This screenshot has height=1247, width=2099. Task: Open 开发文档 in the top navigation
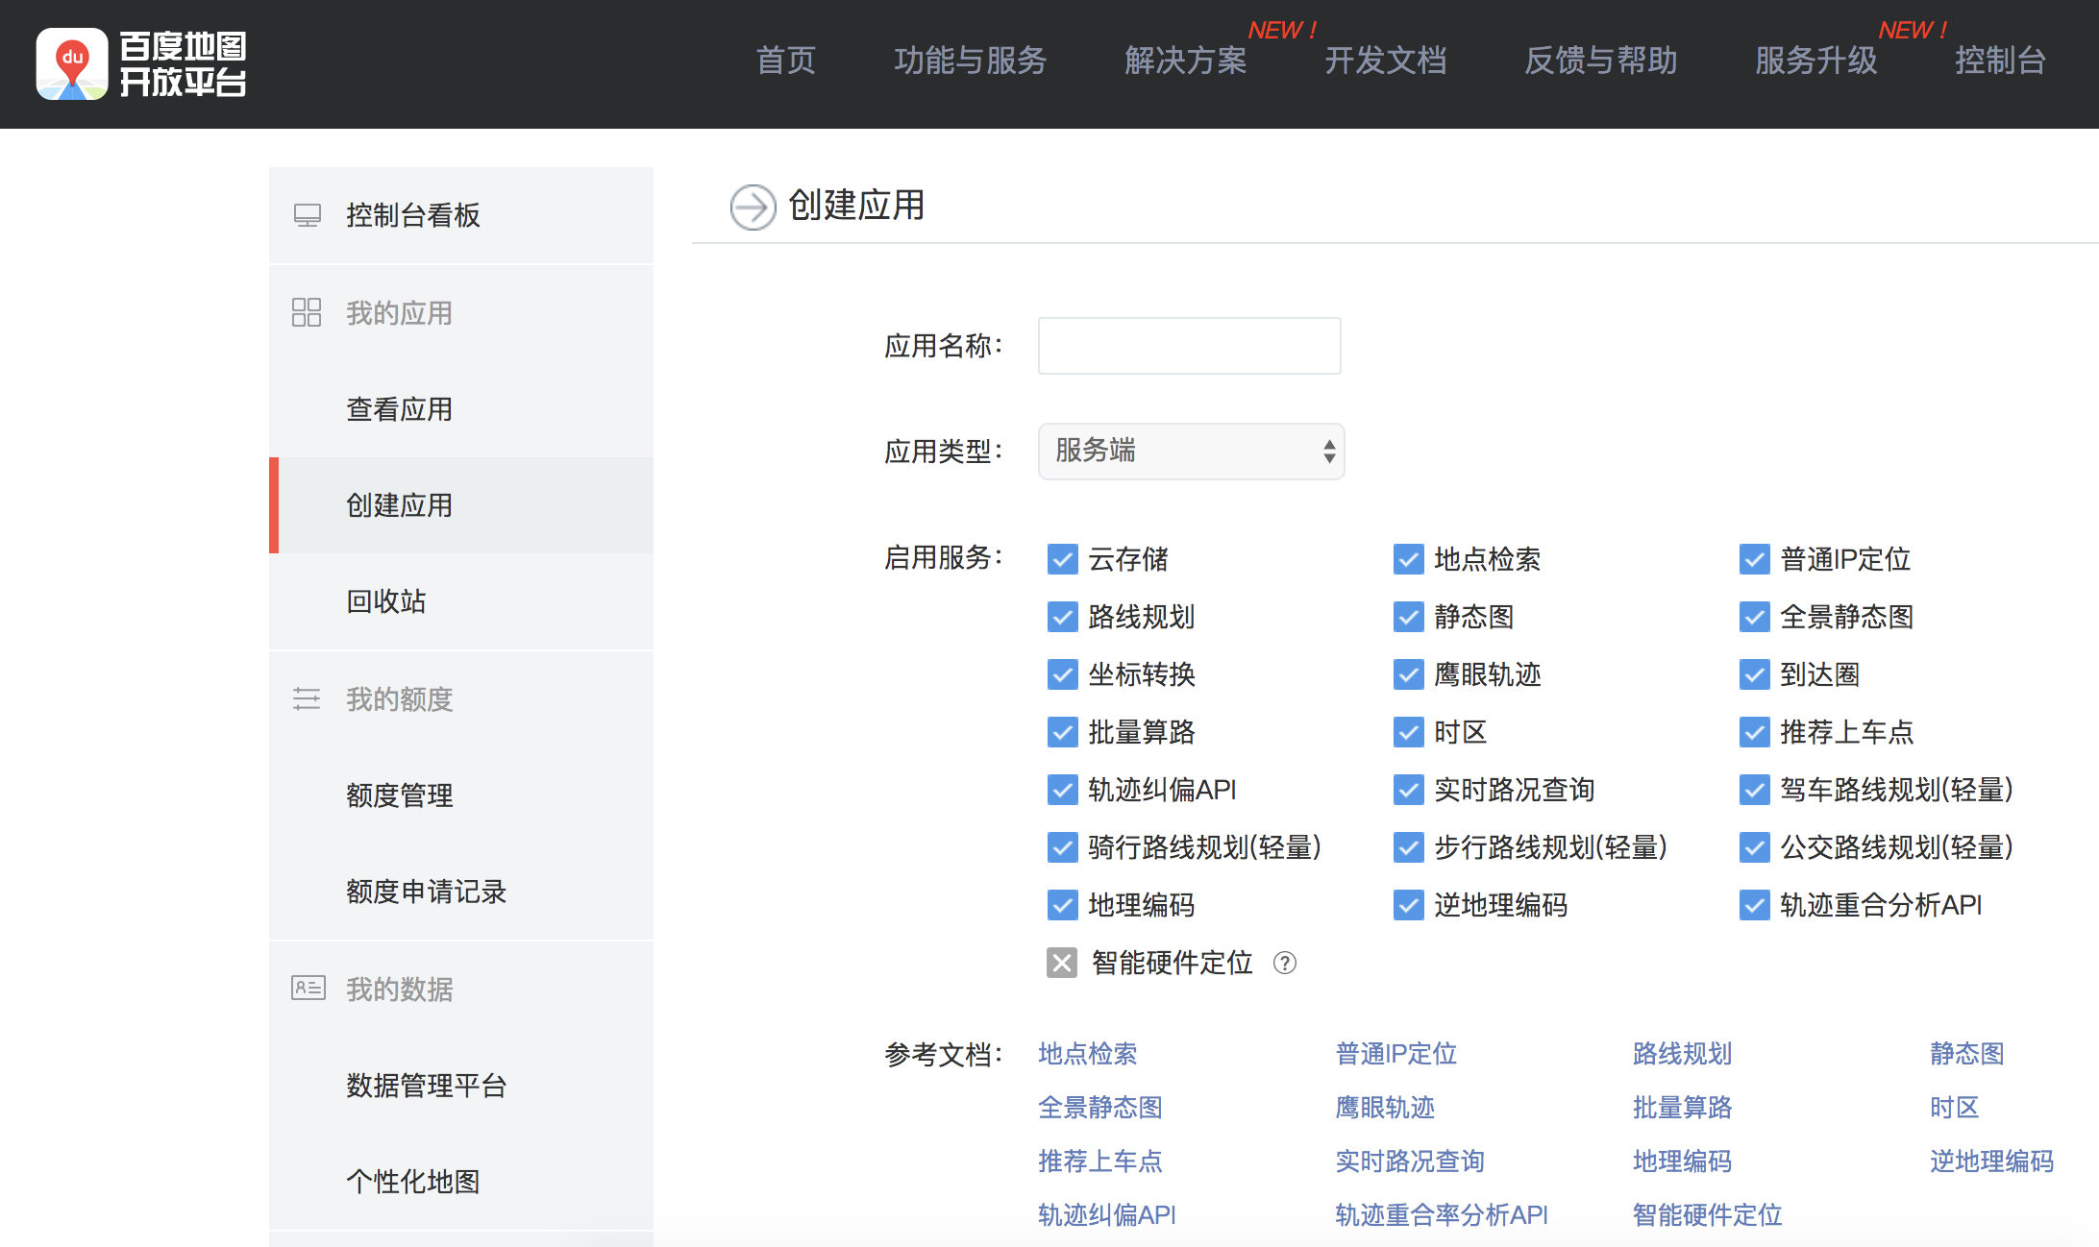click(x=1386, y=61)
